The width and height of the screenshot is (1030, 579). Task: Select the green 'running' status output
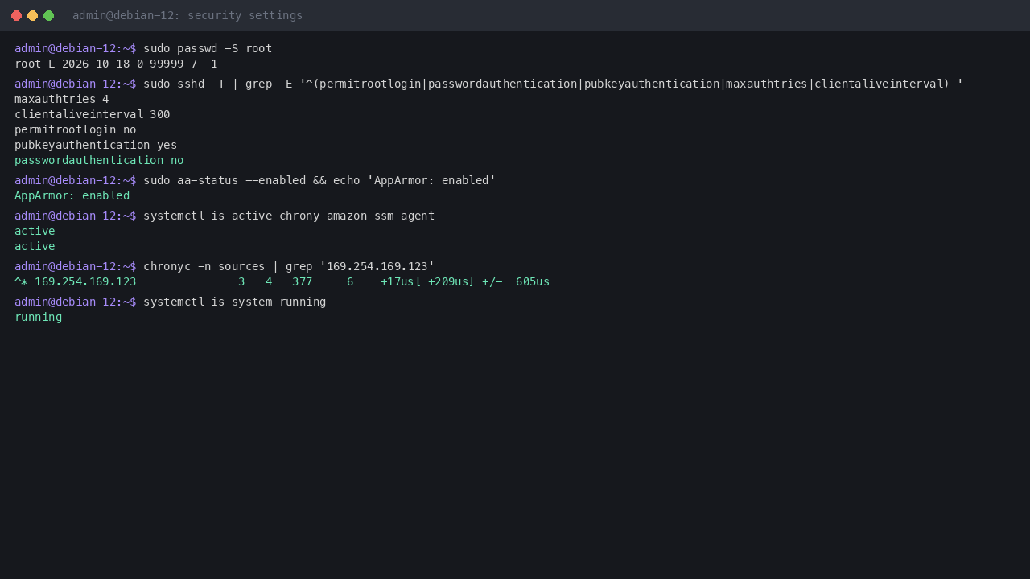pyautogui.click(x=39, y=317)
